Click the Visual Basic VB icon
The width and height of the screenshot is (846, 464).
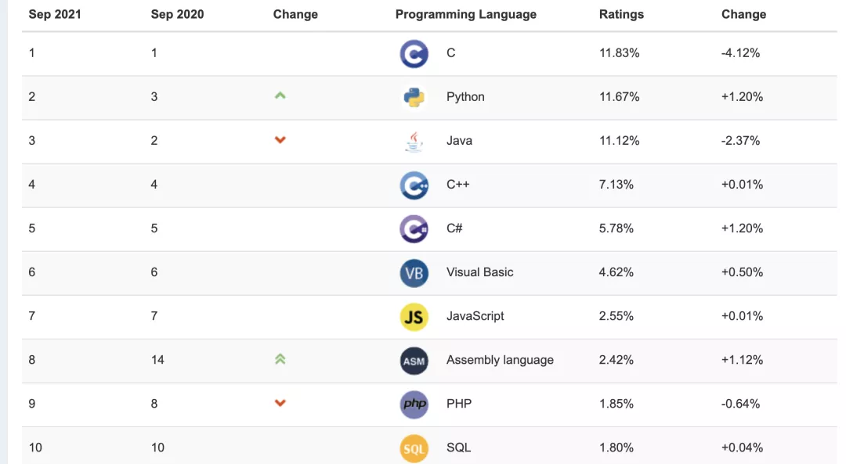pyautogui.click(x=414, y=273)
